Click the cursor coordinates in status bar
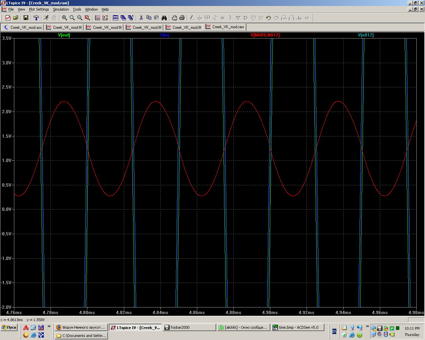This screenshot has width=425, height=340. [x=23, y=320]
